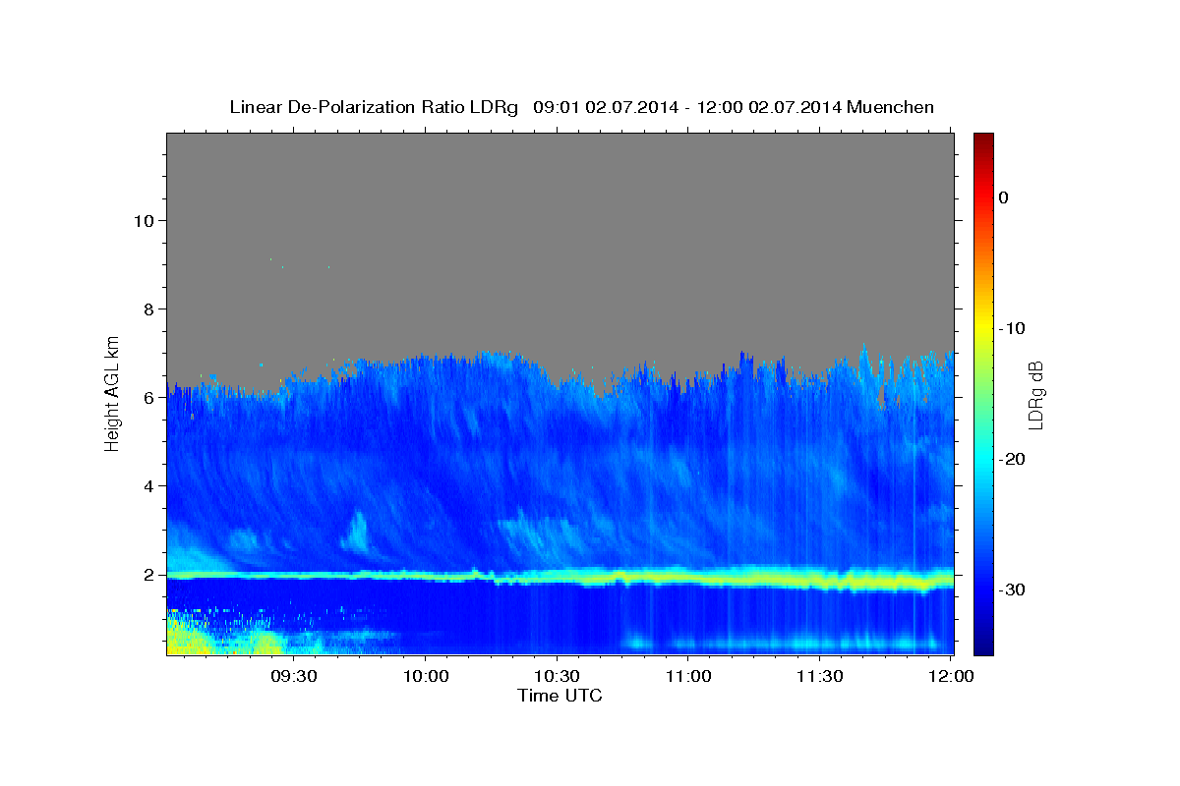This screenshot has width=1180, height=786.
Task: Click the colorbar value -30
Action: coord(1012,589)
